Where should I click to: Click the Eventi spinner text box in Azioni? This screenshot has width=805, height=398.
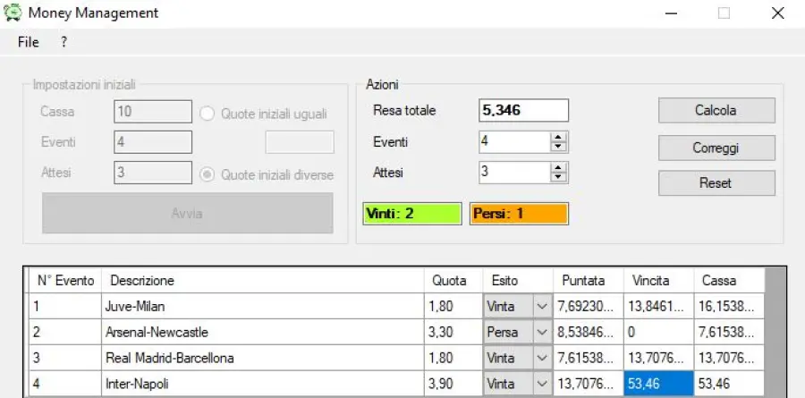514,142
